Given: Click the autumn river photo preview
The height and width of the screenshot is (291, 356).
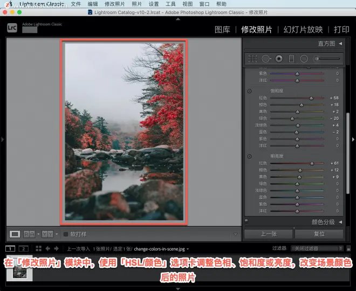Looking at the screenshot, I should [x=124, y=132].
